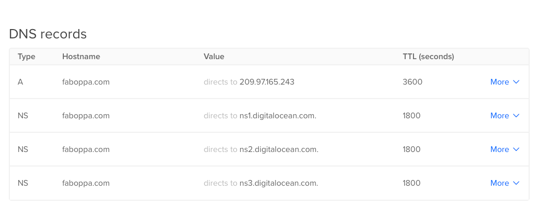Click the ns2.digitalocean.com. value text

coord(279,149)
